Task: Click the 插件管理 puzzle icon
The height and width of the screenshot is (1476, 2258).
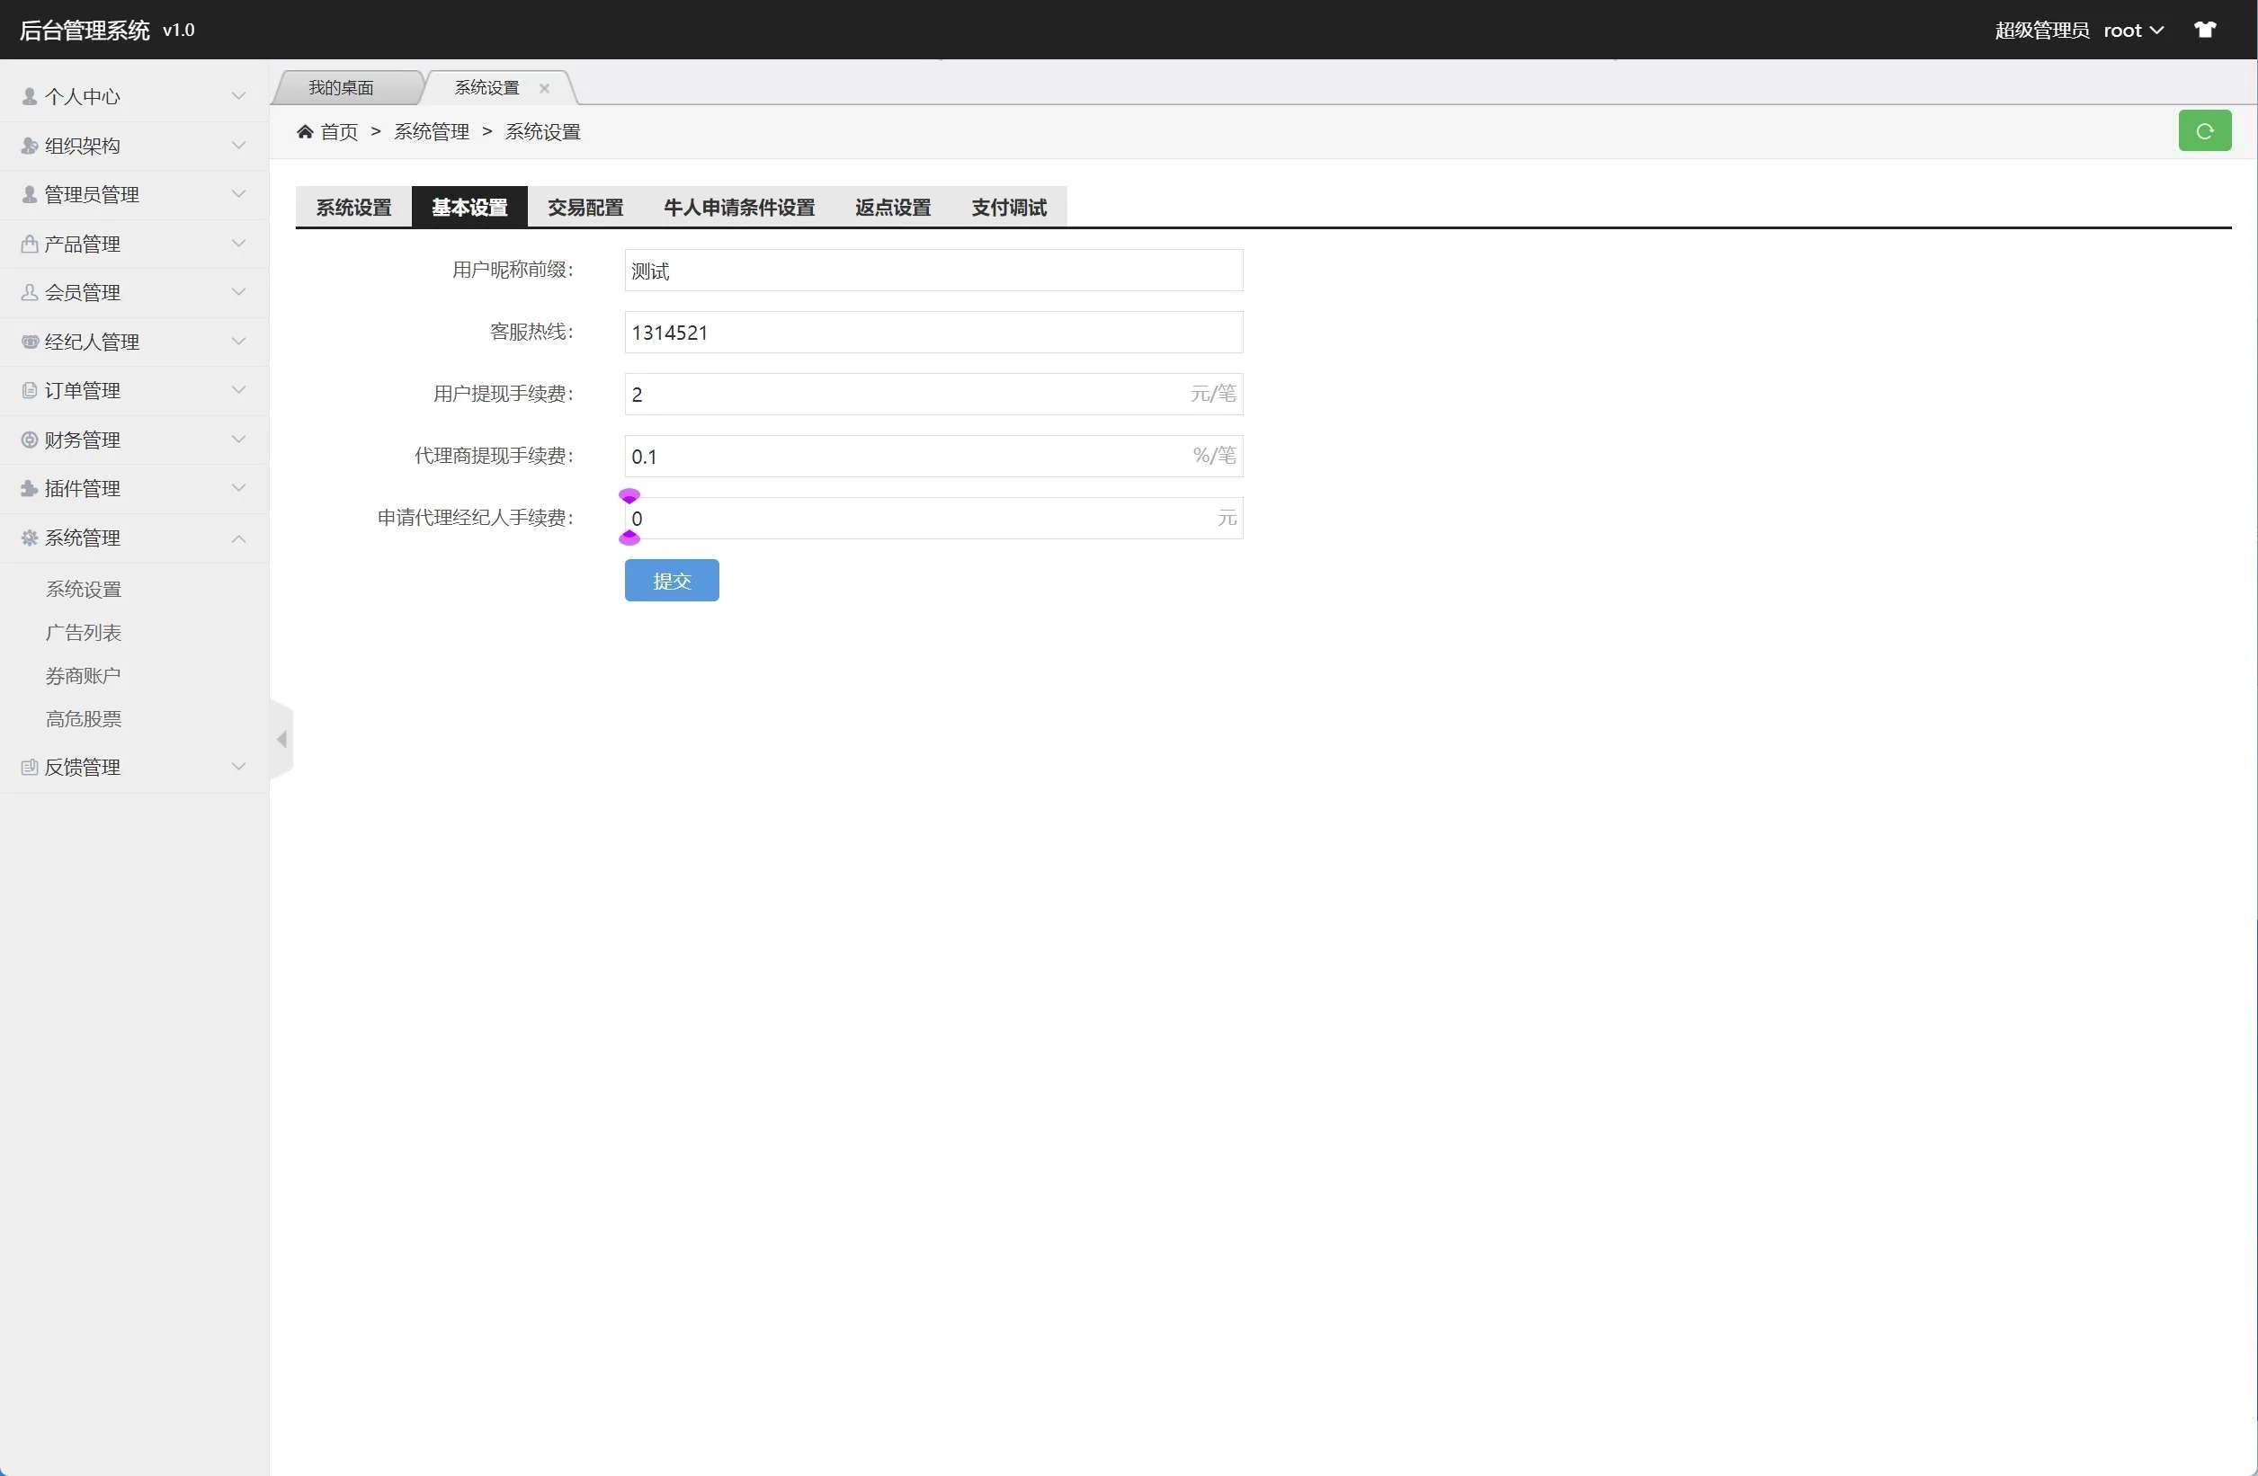Action: (x=30, y=488)
